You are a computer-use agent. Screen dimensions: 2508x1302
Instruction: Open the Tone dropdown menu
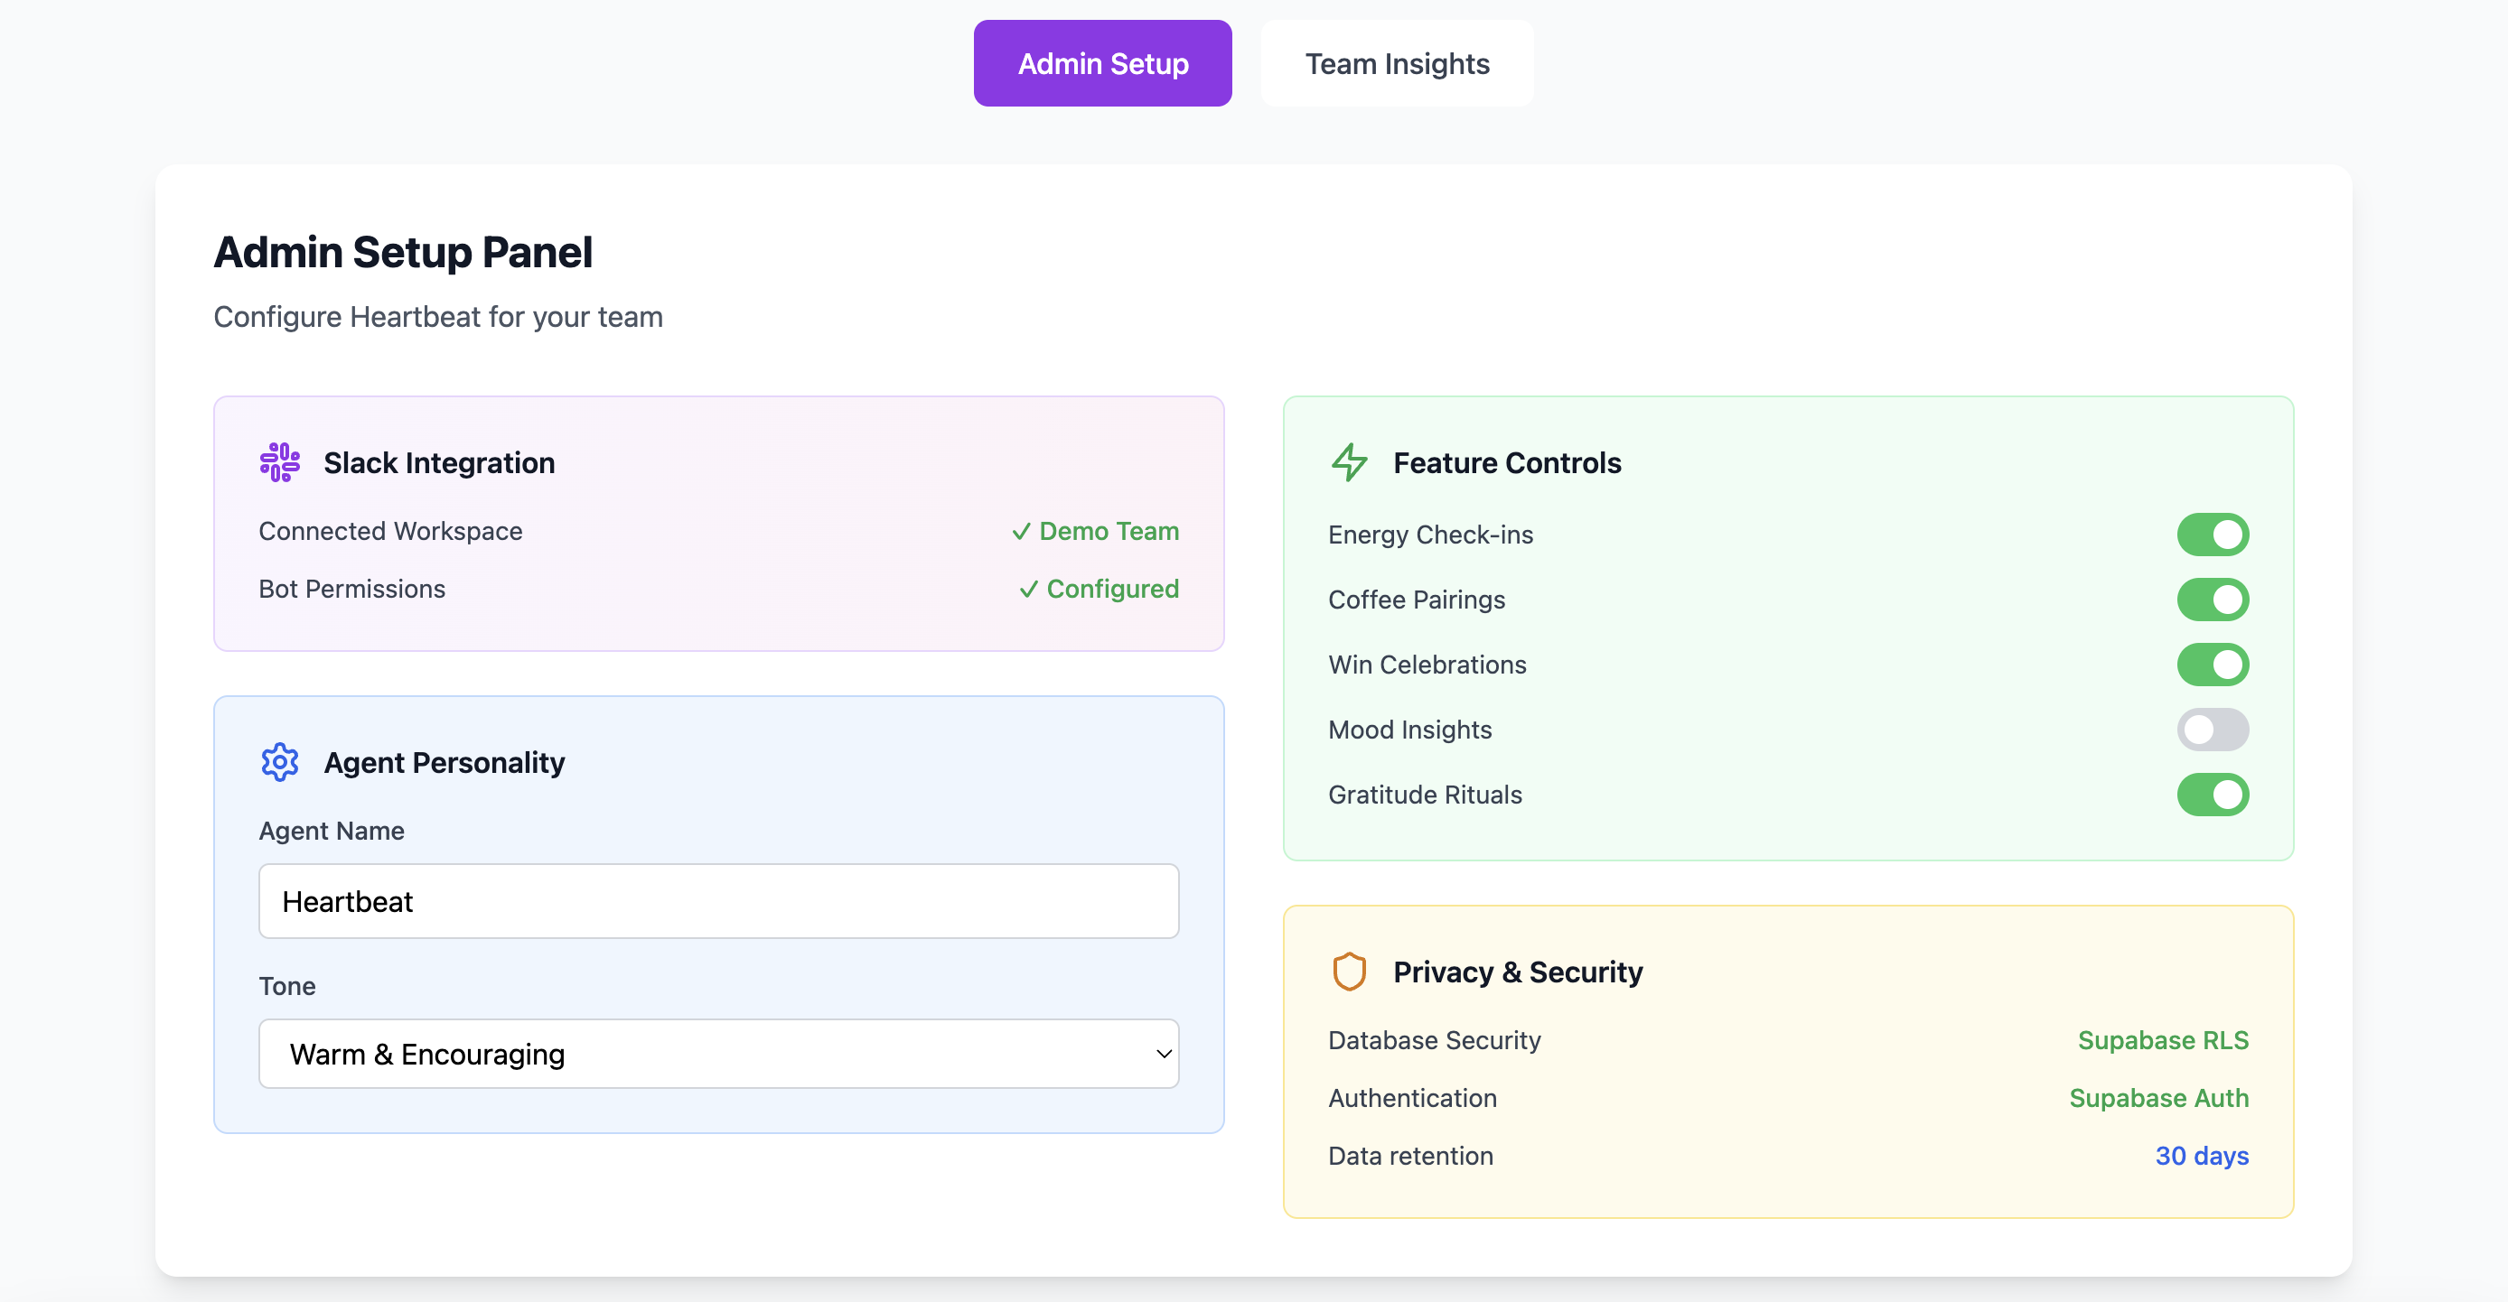(718, 1054)
